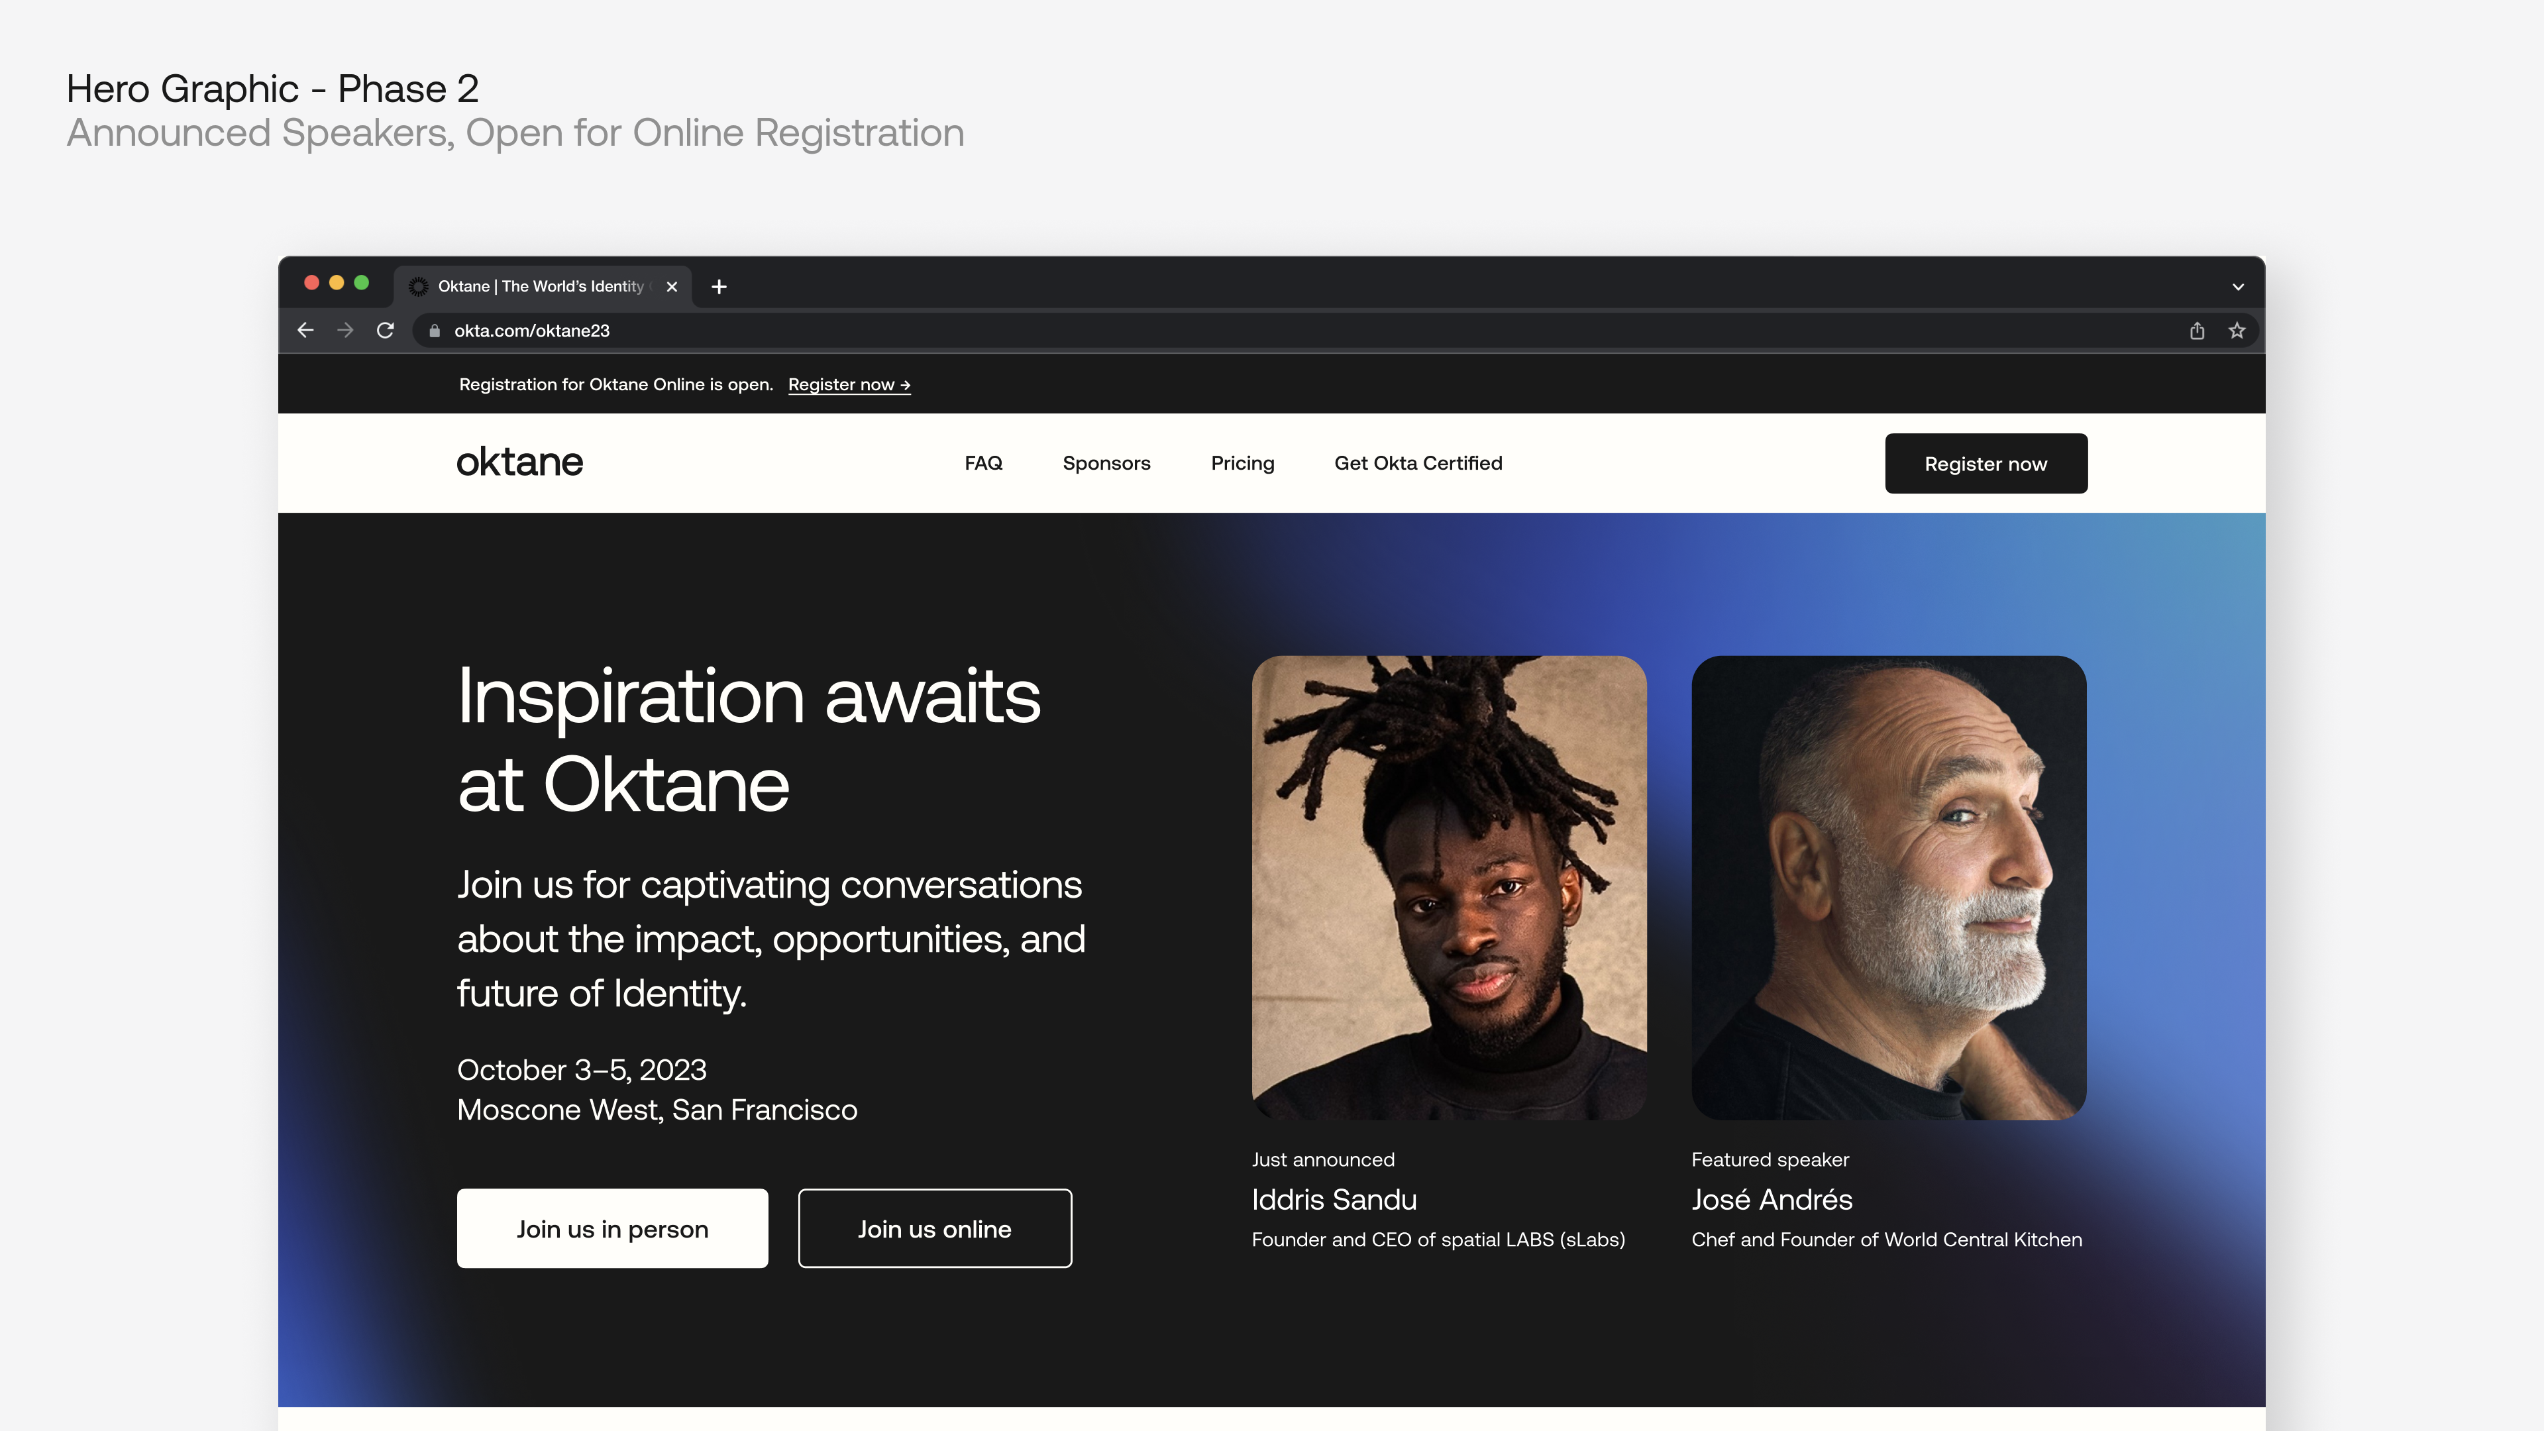The width and height of the screenshot is (2544, 1431).
Task: Click the Featured speaker label
Action: [1770, 1159]
